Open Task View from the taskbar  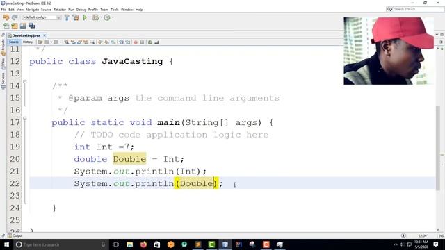(115, 244)
